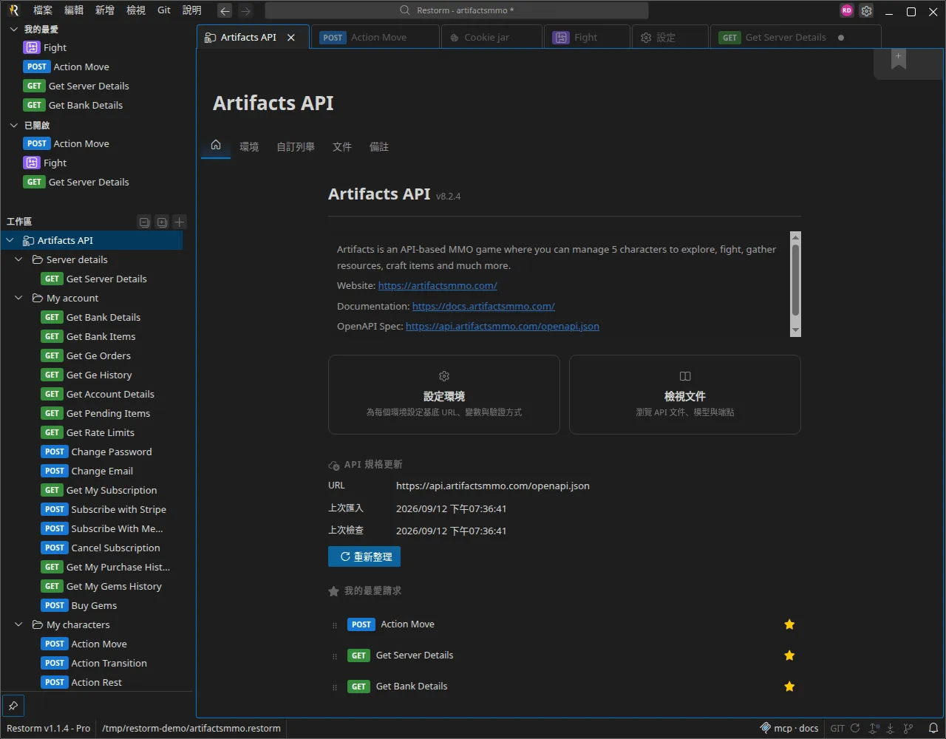Open the 新增 menu
This screenshot has height=739, width=946.
(105, 10)
